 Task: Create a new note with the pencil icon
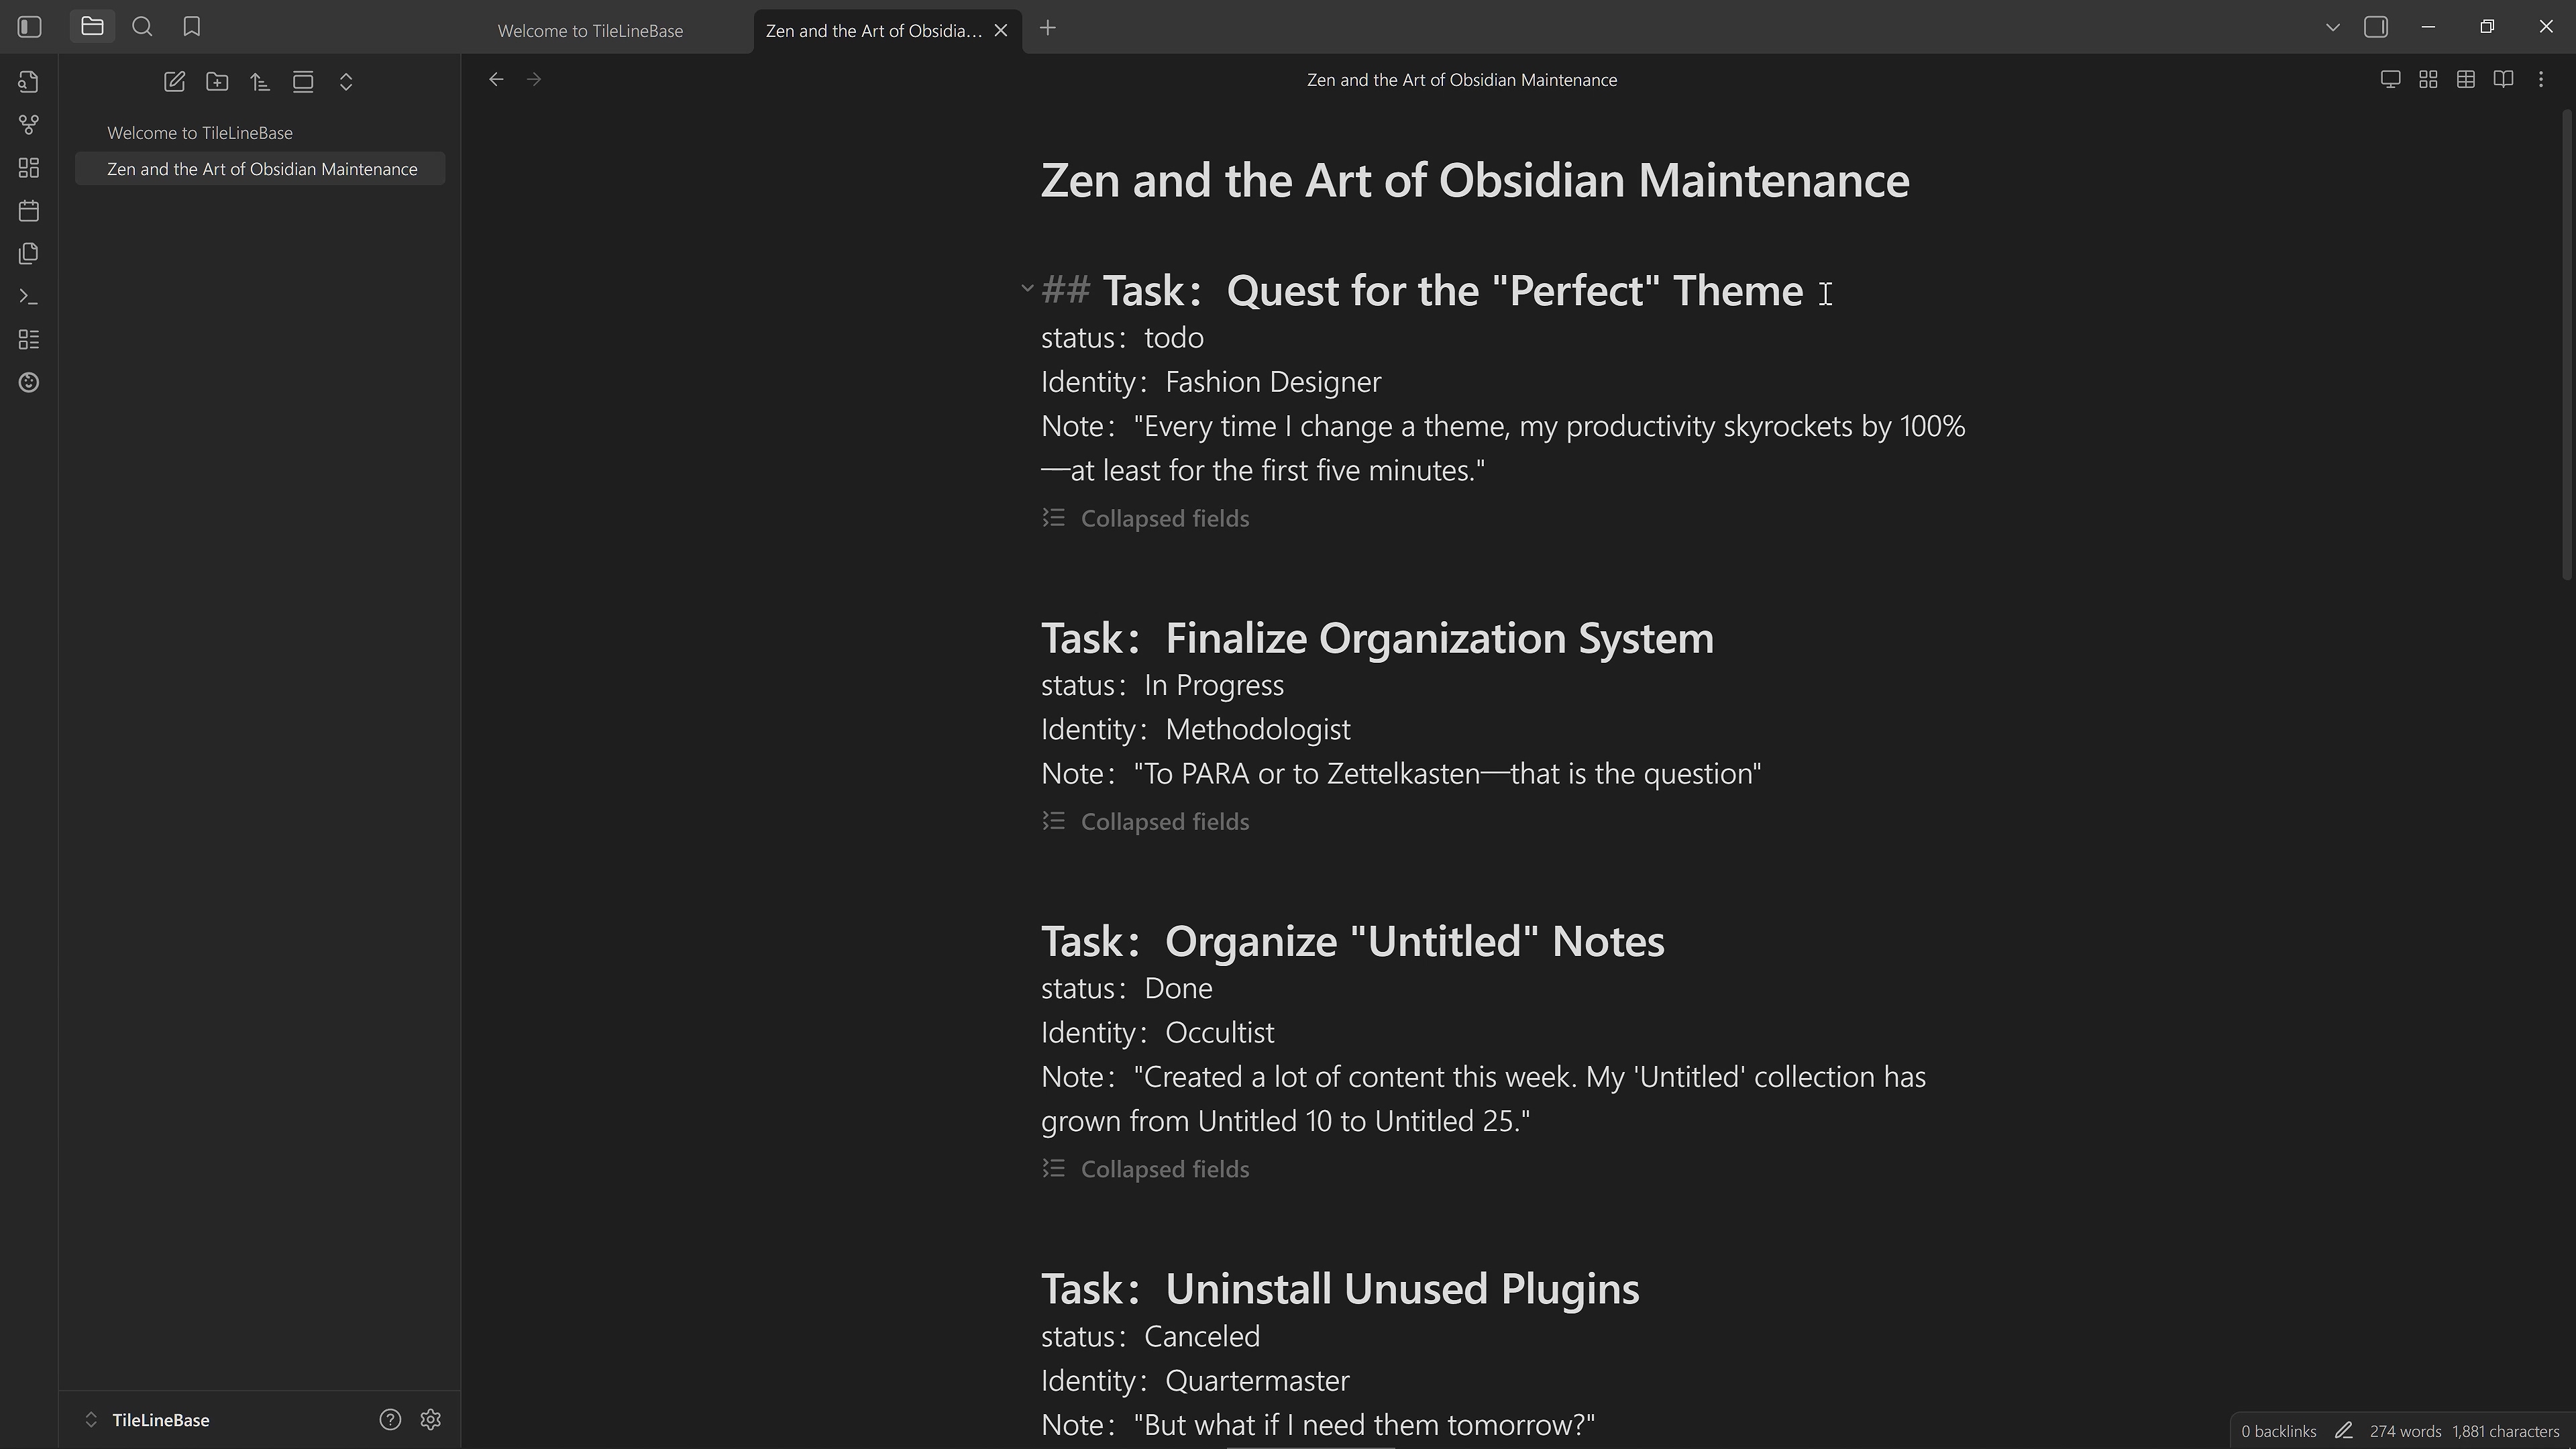click(174, 82)
